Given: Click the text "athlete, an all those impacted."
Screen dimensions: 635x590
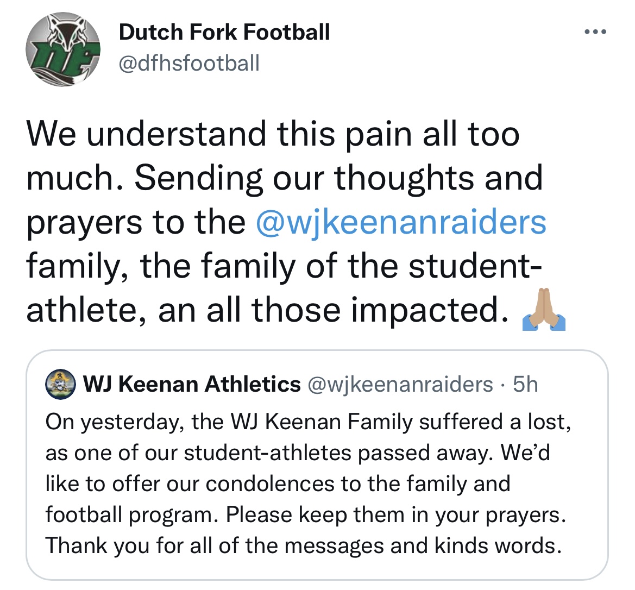Looking at the screenshot, I should [x=263, y=310].
